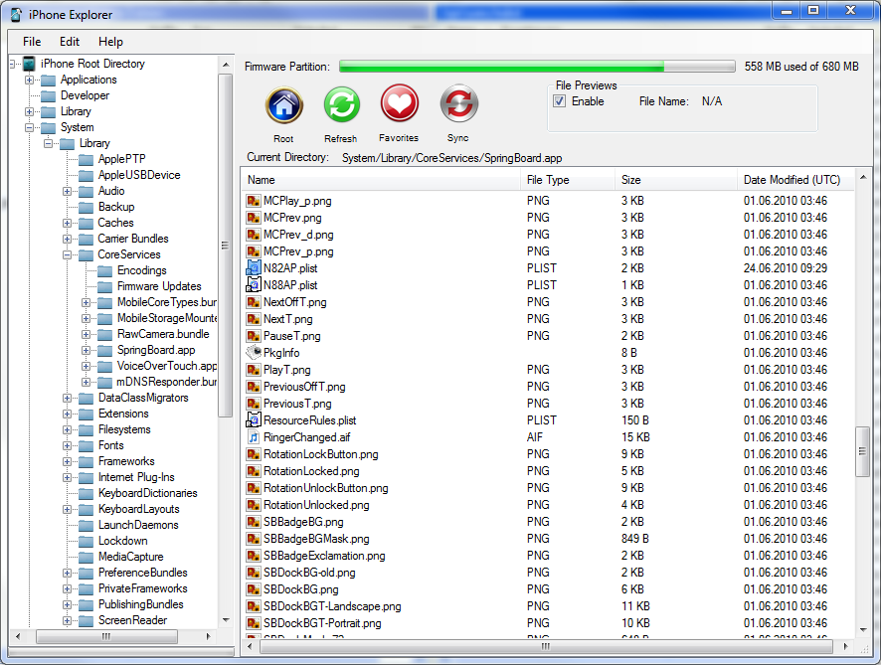This screenshot has width=881, height=665.
Task: Select the AppleUSBDevice tree folder
Action: pyautogui.click(x=139, y=175)
